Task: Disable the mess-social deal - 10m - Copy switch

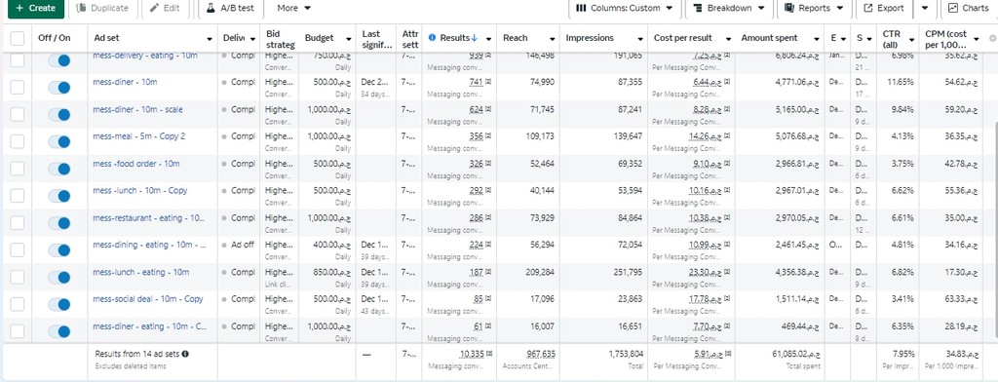Action: coord(58,304)
